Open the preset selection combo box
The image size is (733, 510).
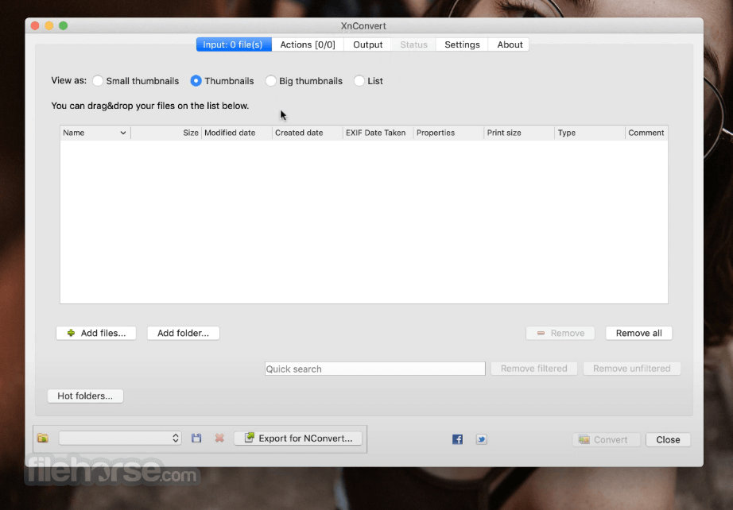click(x=120, y=438)
